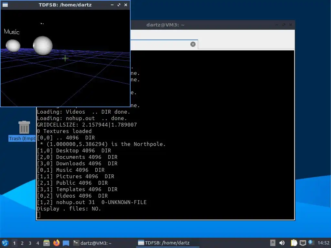Click terminal line 'Loading: Videos .. DIR done.'
This screenshot has width=331, height=248.
(83, 112)
